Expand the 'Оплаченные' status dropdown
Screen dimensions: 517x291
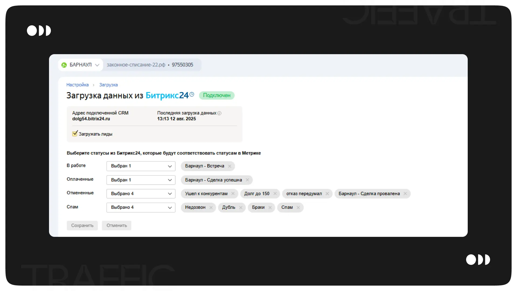[x=141, y=180]
